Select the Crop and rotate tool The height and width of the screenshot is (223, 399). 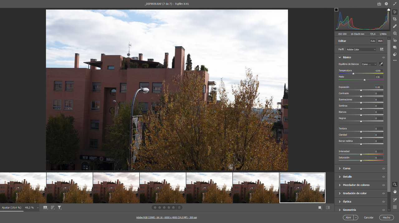[395, 19]
